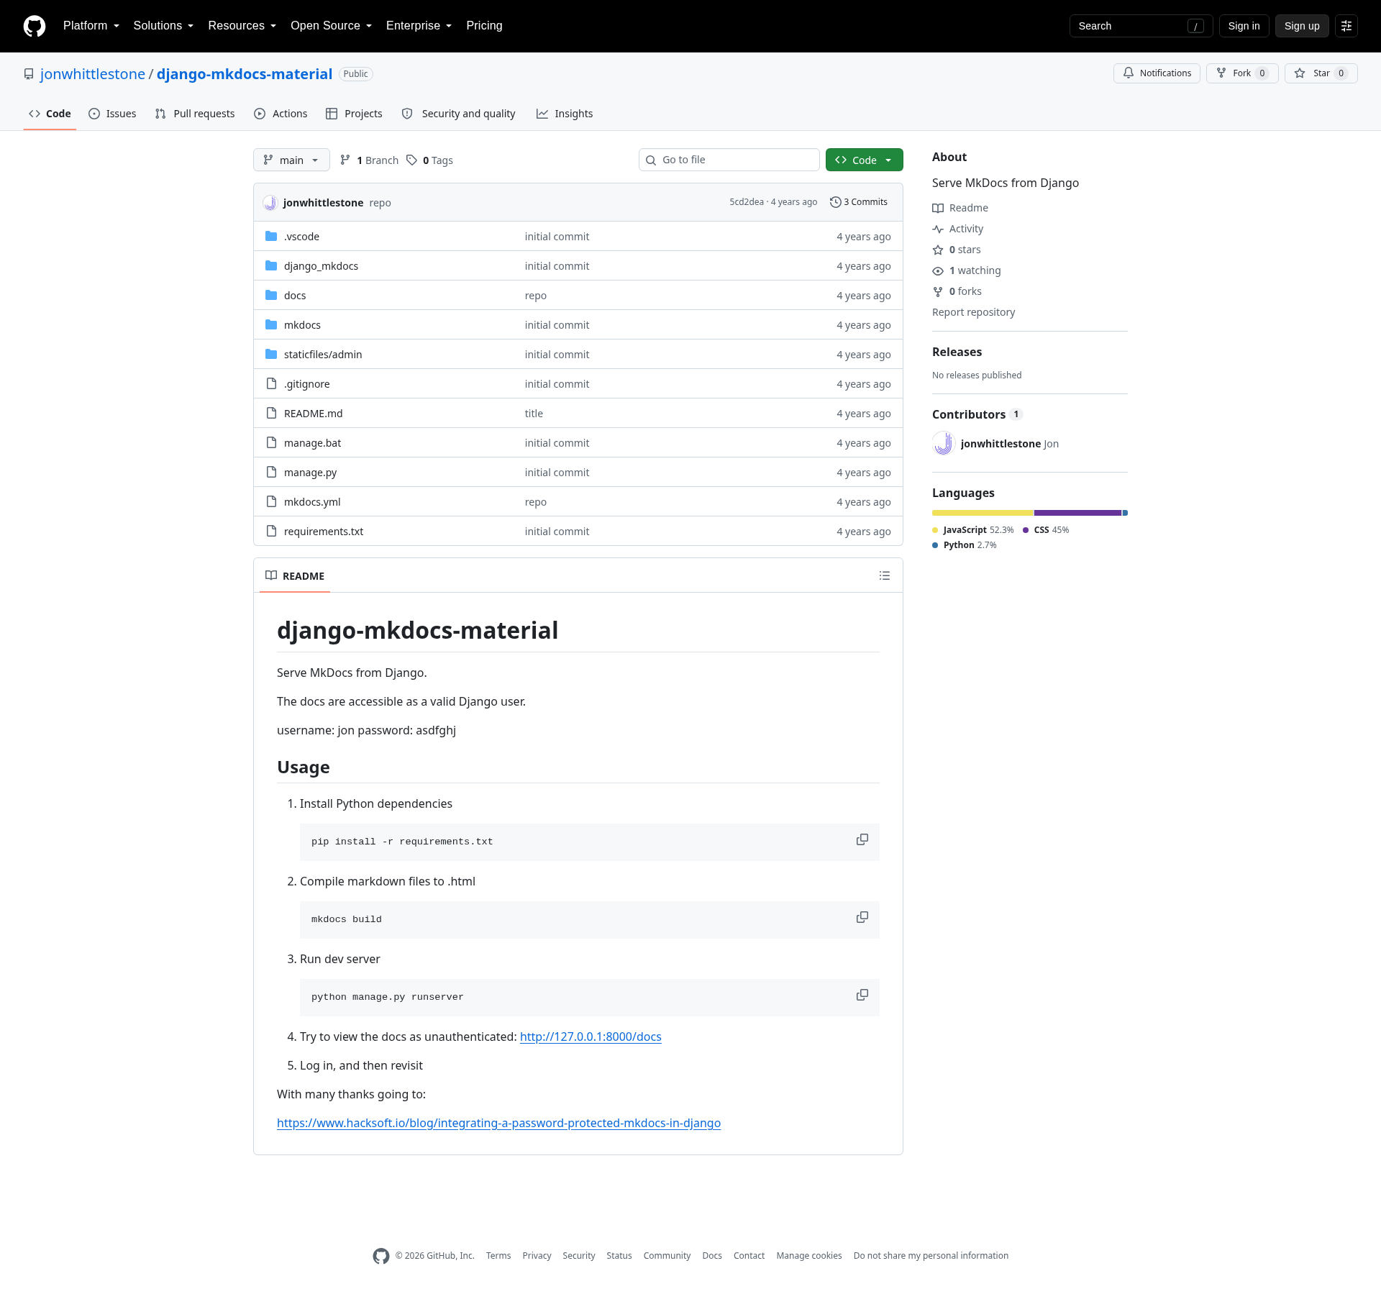Screen dimensions: 1381x1294
Task: Click the footer GitHub logo
Action: pyautogui.click(x=381, y=1256)
